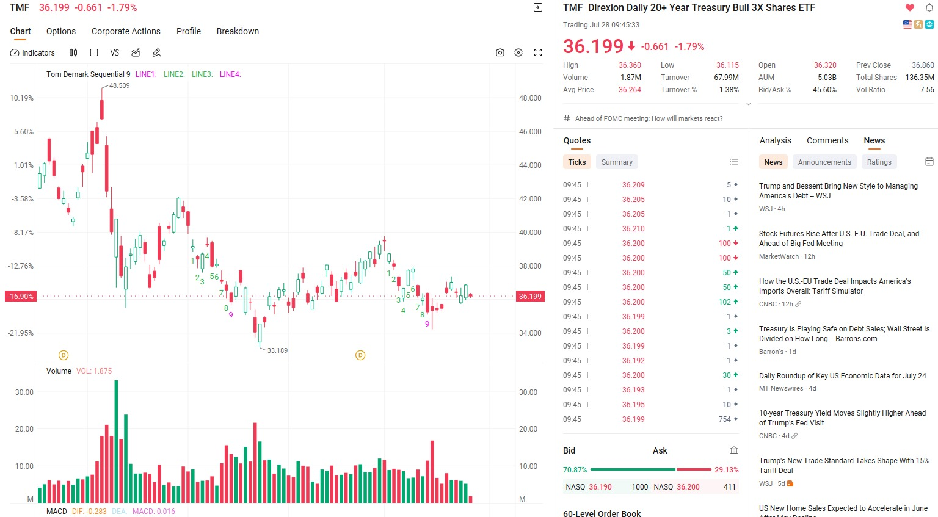Click the -16.90% percent axis tag

[x=20, y=297]
